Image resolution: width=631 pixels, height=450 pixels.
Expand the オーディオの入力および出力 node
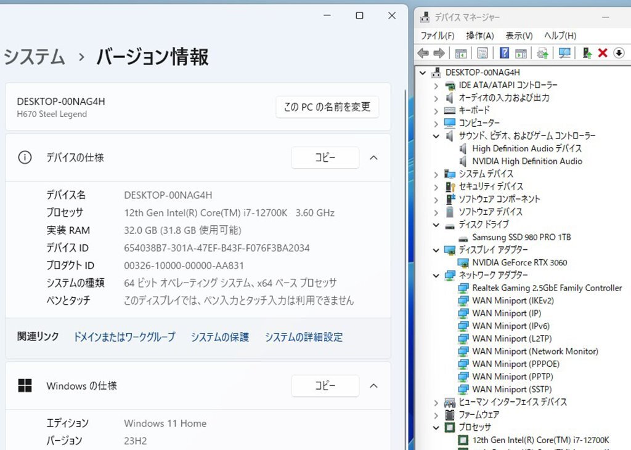pyautogui.click(x=436, y=98)
